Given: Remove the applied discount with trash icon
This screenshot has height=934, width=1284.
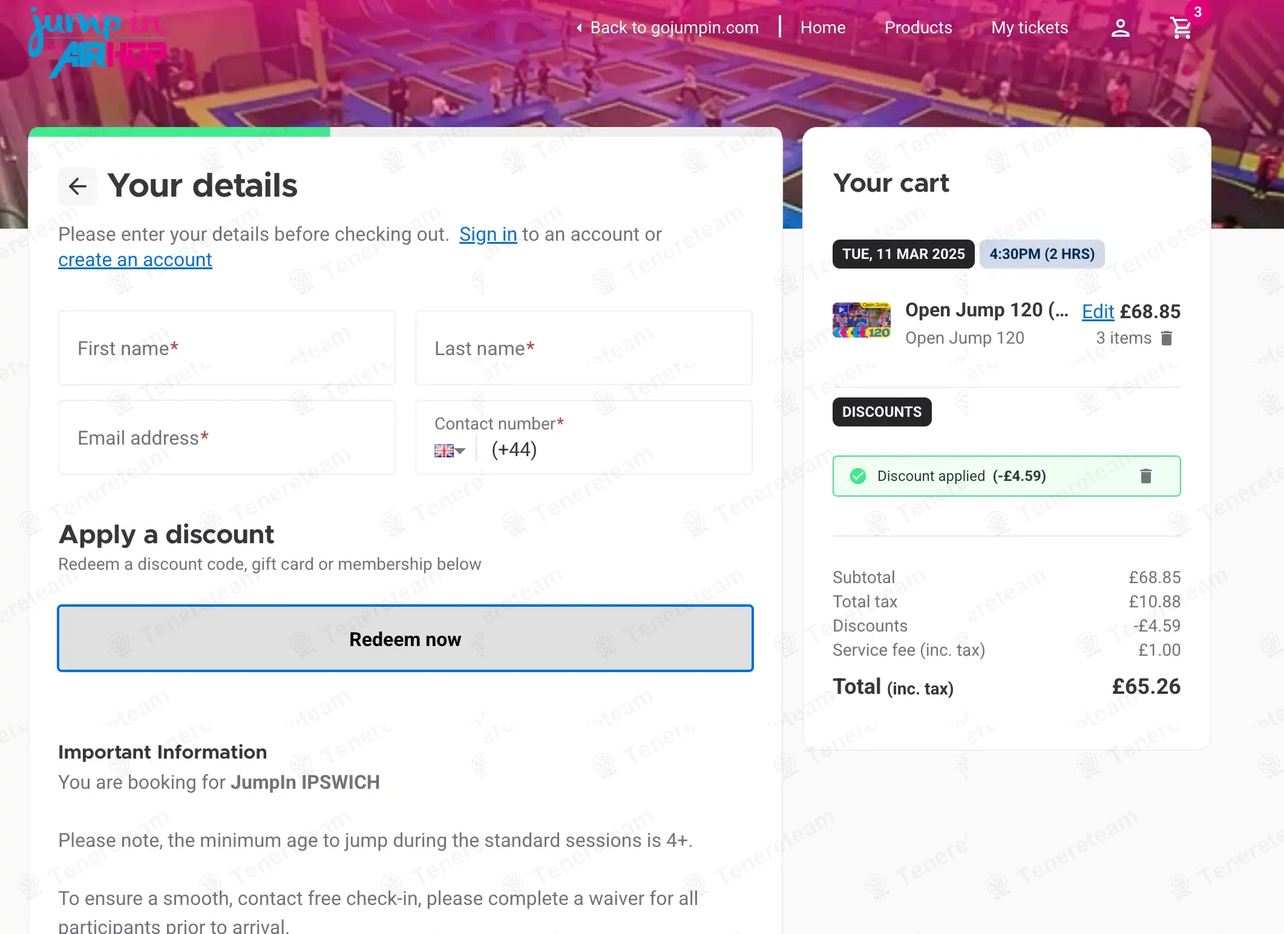Looking at the screenshot, I should (x=1145, y=476).
